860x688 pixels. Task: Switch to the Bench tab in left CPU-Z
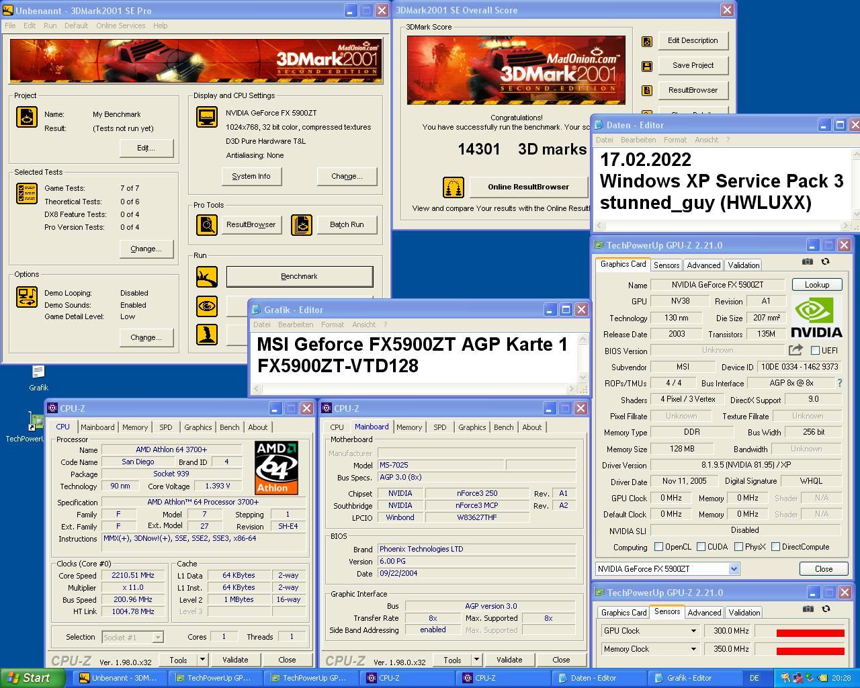coord(229,427)
